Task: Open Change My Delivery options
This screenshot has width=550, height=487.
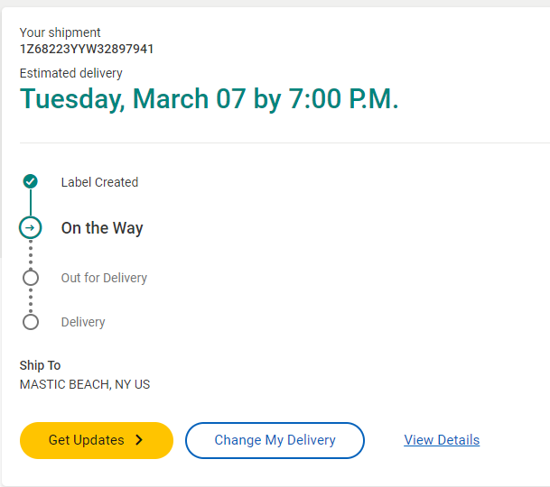Action: point(275,440)
